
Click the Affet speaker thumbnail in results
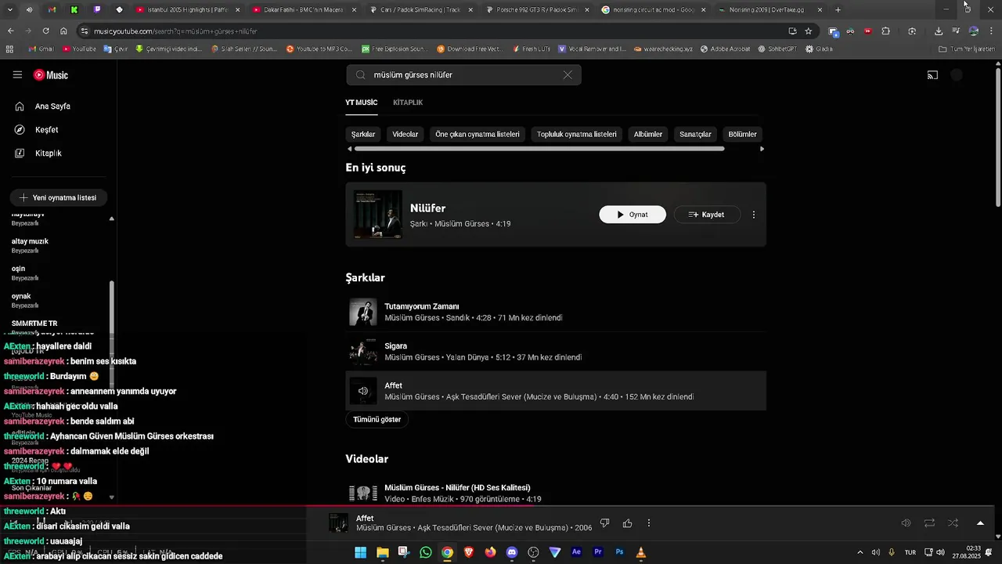click(363, 391)
